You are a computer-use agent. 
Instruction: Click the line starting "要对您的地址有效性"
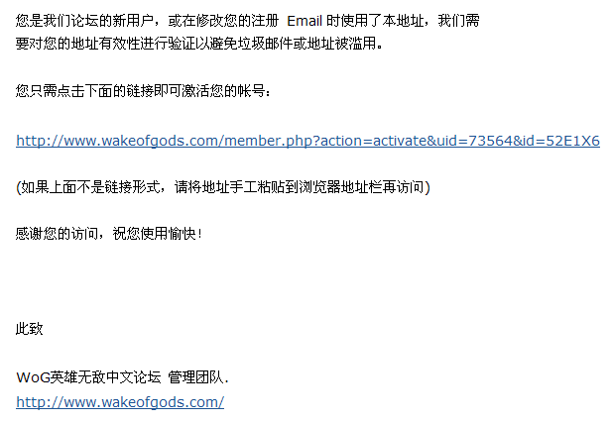click(x=198, y=44)
